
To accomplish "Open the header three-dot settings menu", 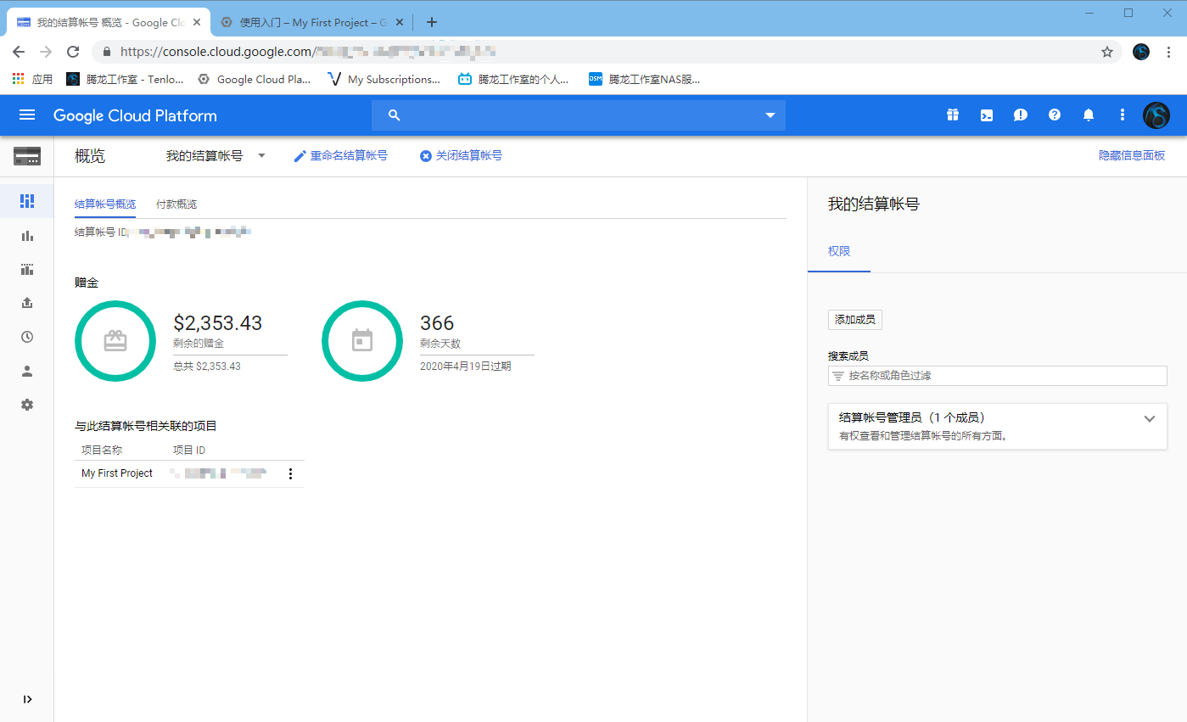I will [x=1123, y=115].
